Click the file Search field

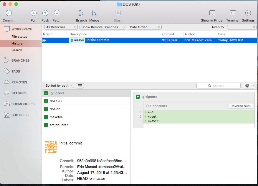pyautogui.click(x=219, y=86)
